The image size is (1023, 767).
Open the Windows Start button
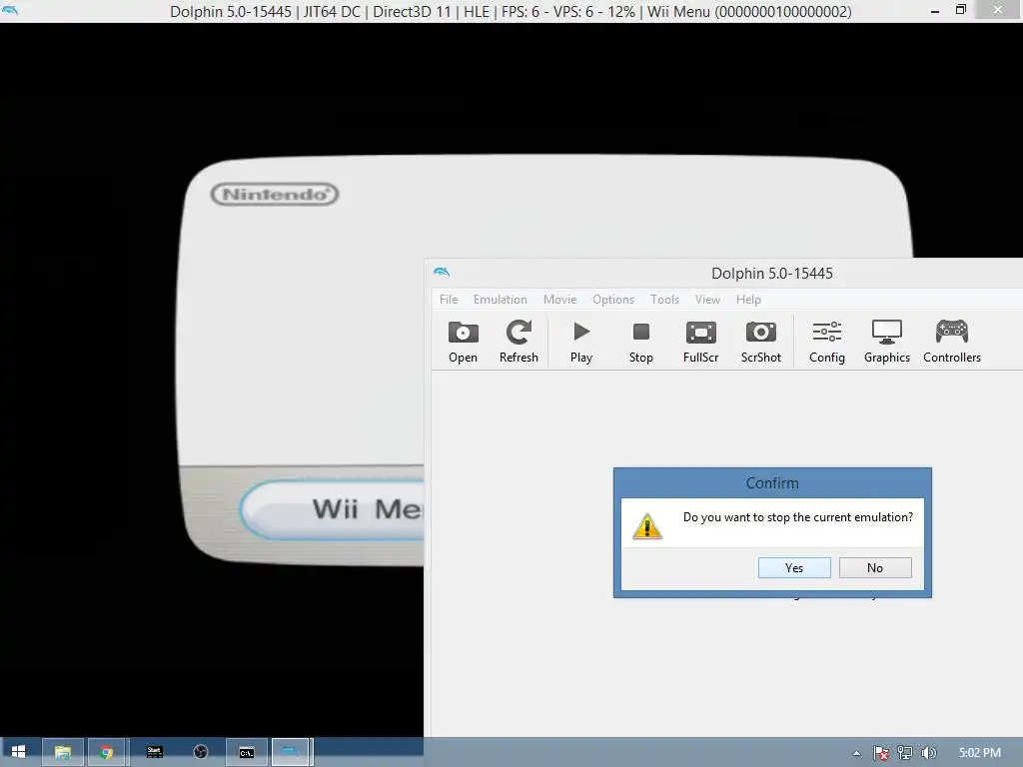(18, 752)
